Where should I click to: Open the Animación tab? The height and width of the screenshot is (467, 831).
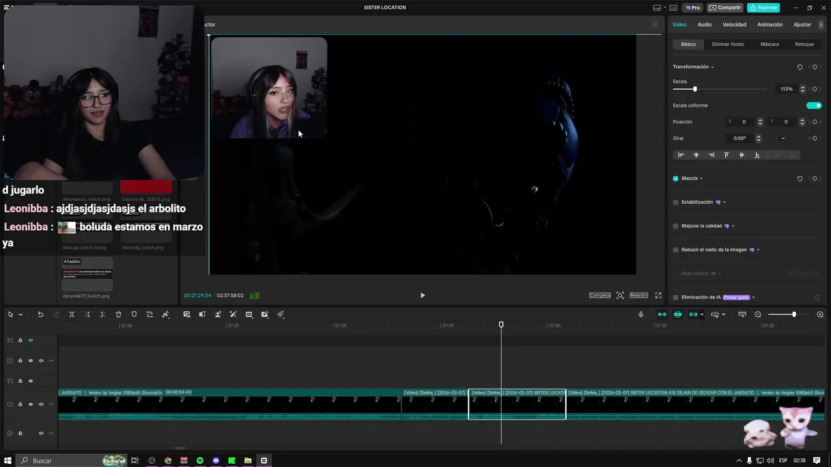tap(770, 25)
